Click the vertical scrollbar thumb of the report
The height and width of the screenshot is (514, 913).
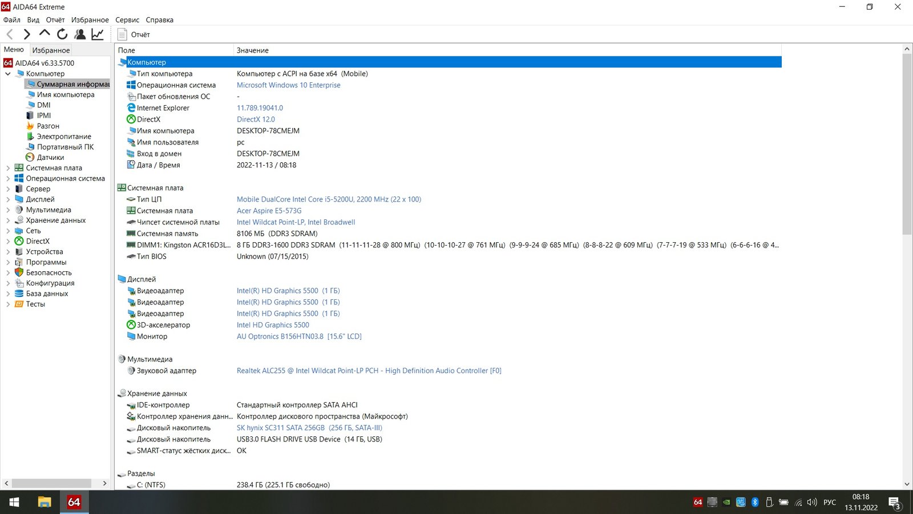pos(907,144)
